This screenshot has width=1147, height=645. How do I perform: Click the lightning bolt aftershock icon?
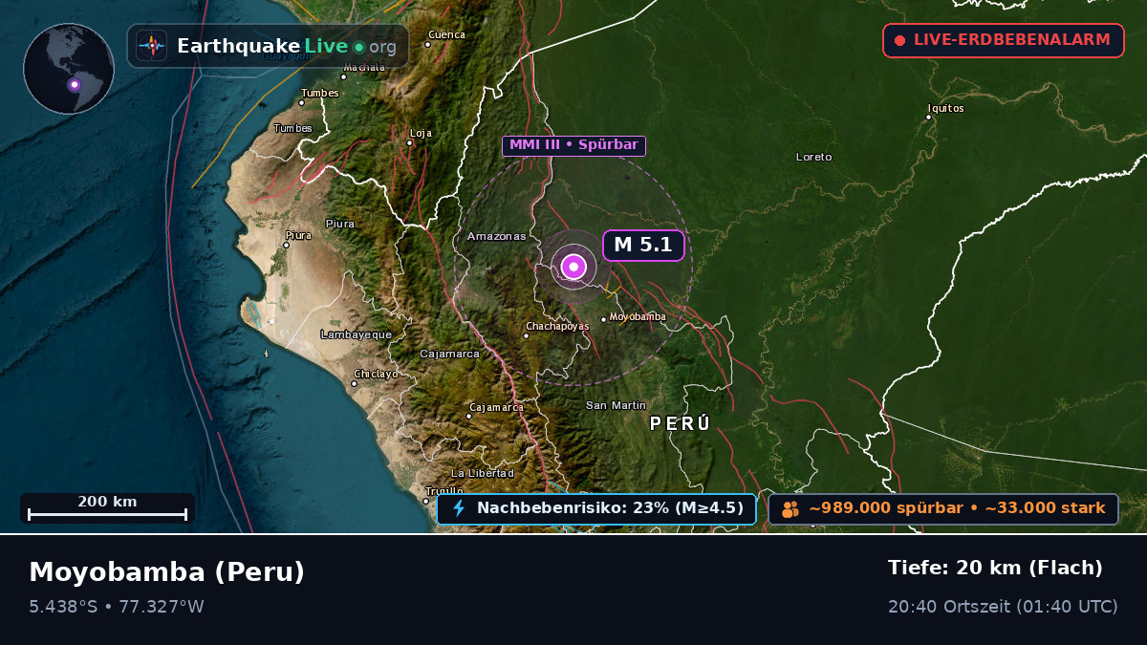point(458,508)
